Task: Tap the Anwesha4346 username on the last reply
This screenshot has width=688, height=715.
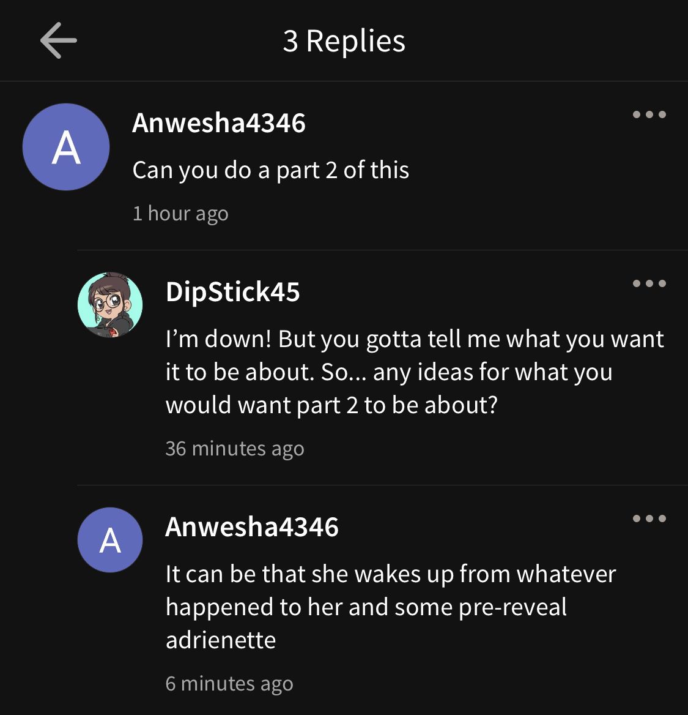Action: click(x=252, y=526)
